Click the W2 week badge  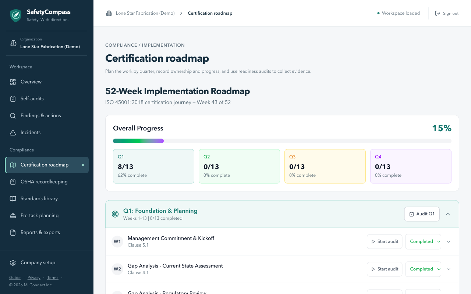tap(117, 269)
